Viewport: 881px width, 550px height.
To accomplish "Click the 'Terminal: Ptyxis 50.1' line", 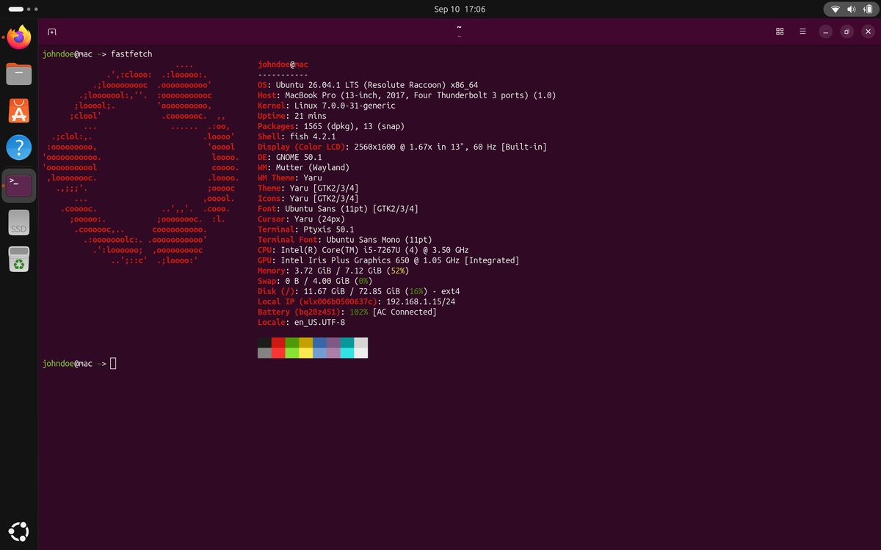I will pos(306,229).
